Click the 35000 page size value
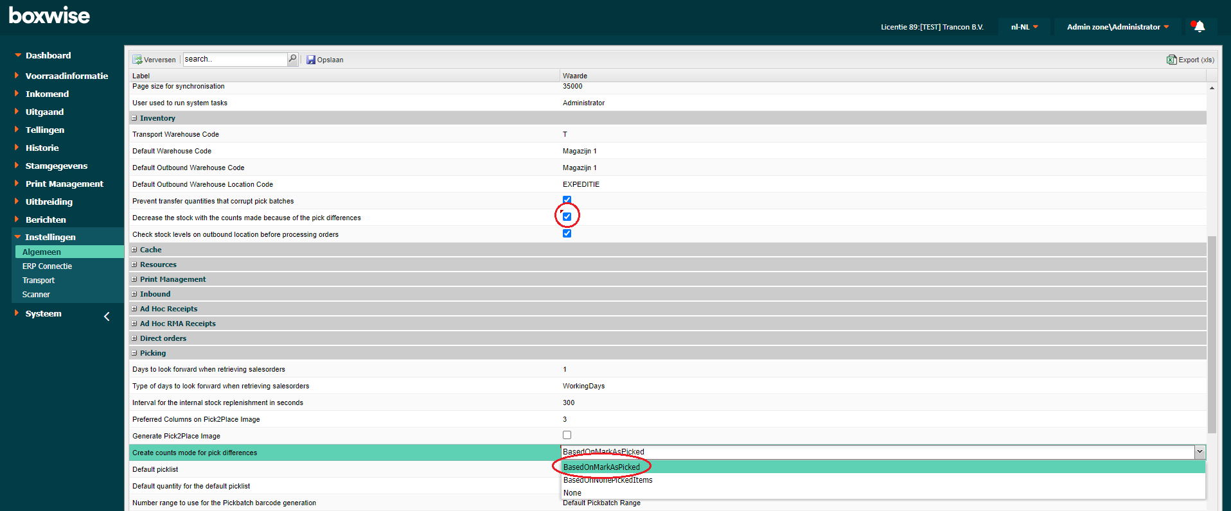This screenshot has width=1231, height=511. pos(572,86)
